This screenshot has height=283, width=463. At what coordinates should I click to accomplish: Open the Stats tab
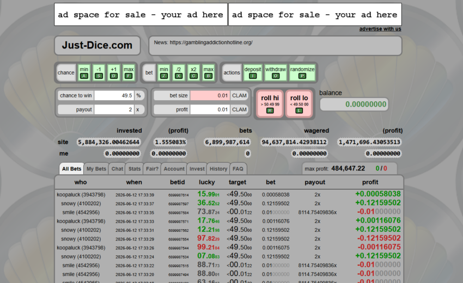coord(135,169)
